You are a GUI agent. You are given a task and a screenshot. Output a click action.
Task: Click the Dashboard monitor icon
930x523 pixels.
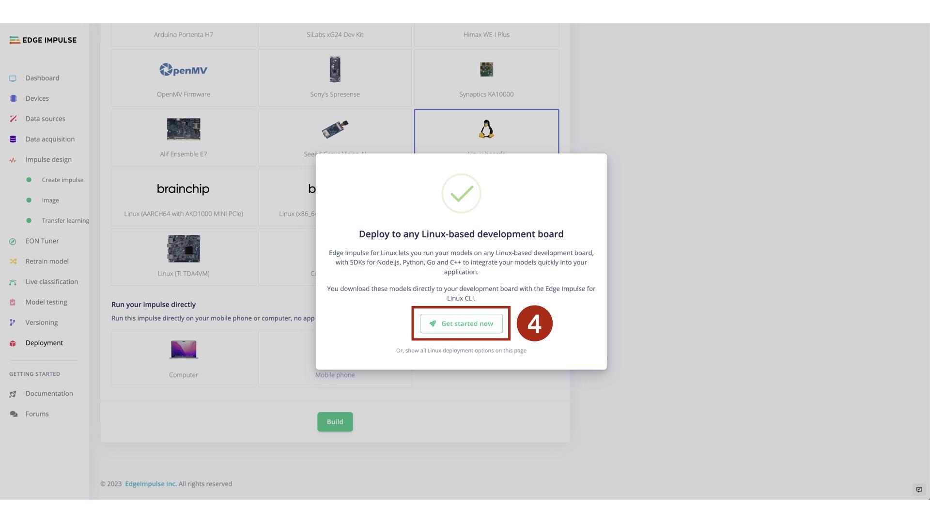[13, 78]
